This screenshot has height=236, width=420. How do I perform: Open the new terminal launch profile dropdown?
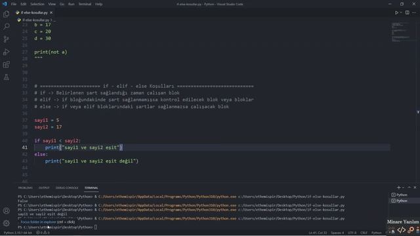tap(403, 187)
